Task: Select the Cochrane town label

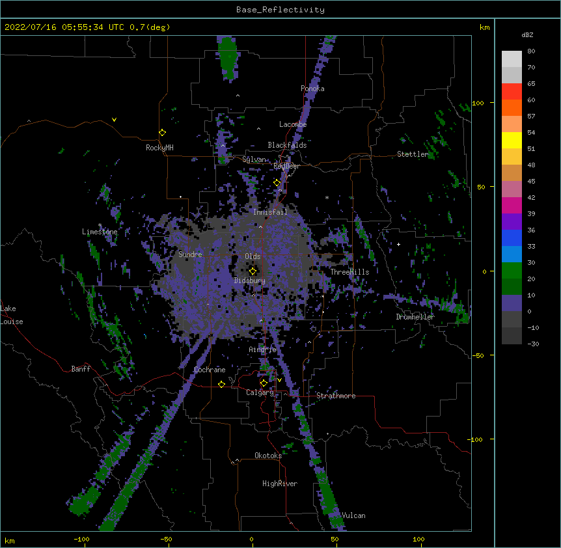Action: (x=210, y=370)
